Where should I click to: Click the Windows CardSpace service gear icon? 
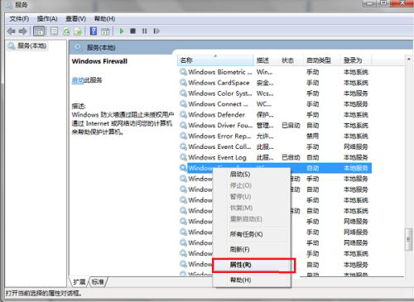click(183, 83)
